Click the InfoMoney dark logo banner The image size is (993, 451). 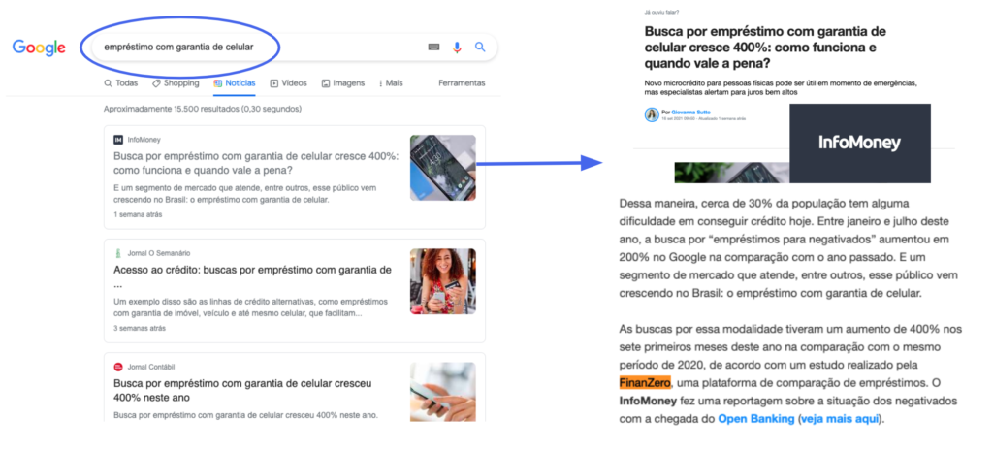click(860, 144)
